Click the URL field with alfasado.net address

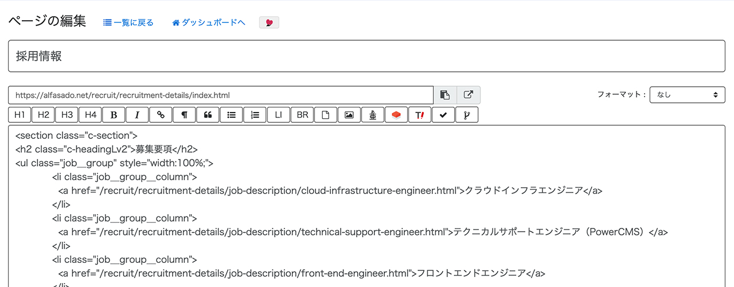coord(221,95)
